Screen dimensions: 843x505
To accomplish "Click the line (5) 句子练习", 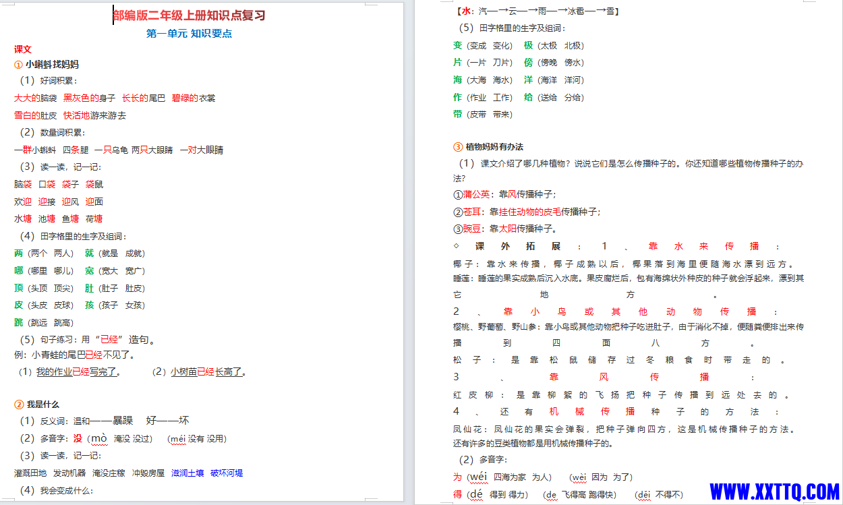I will coord(89,340).
